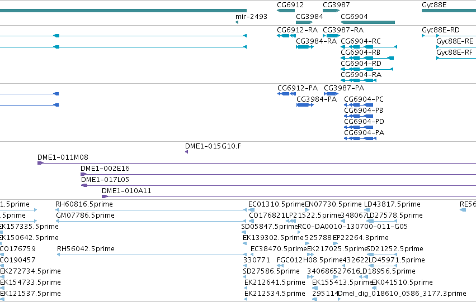Click the Gyc88E gene label

(434, 5)
